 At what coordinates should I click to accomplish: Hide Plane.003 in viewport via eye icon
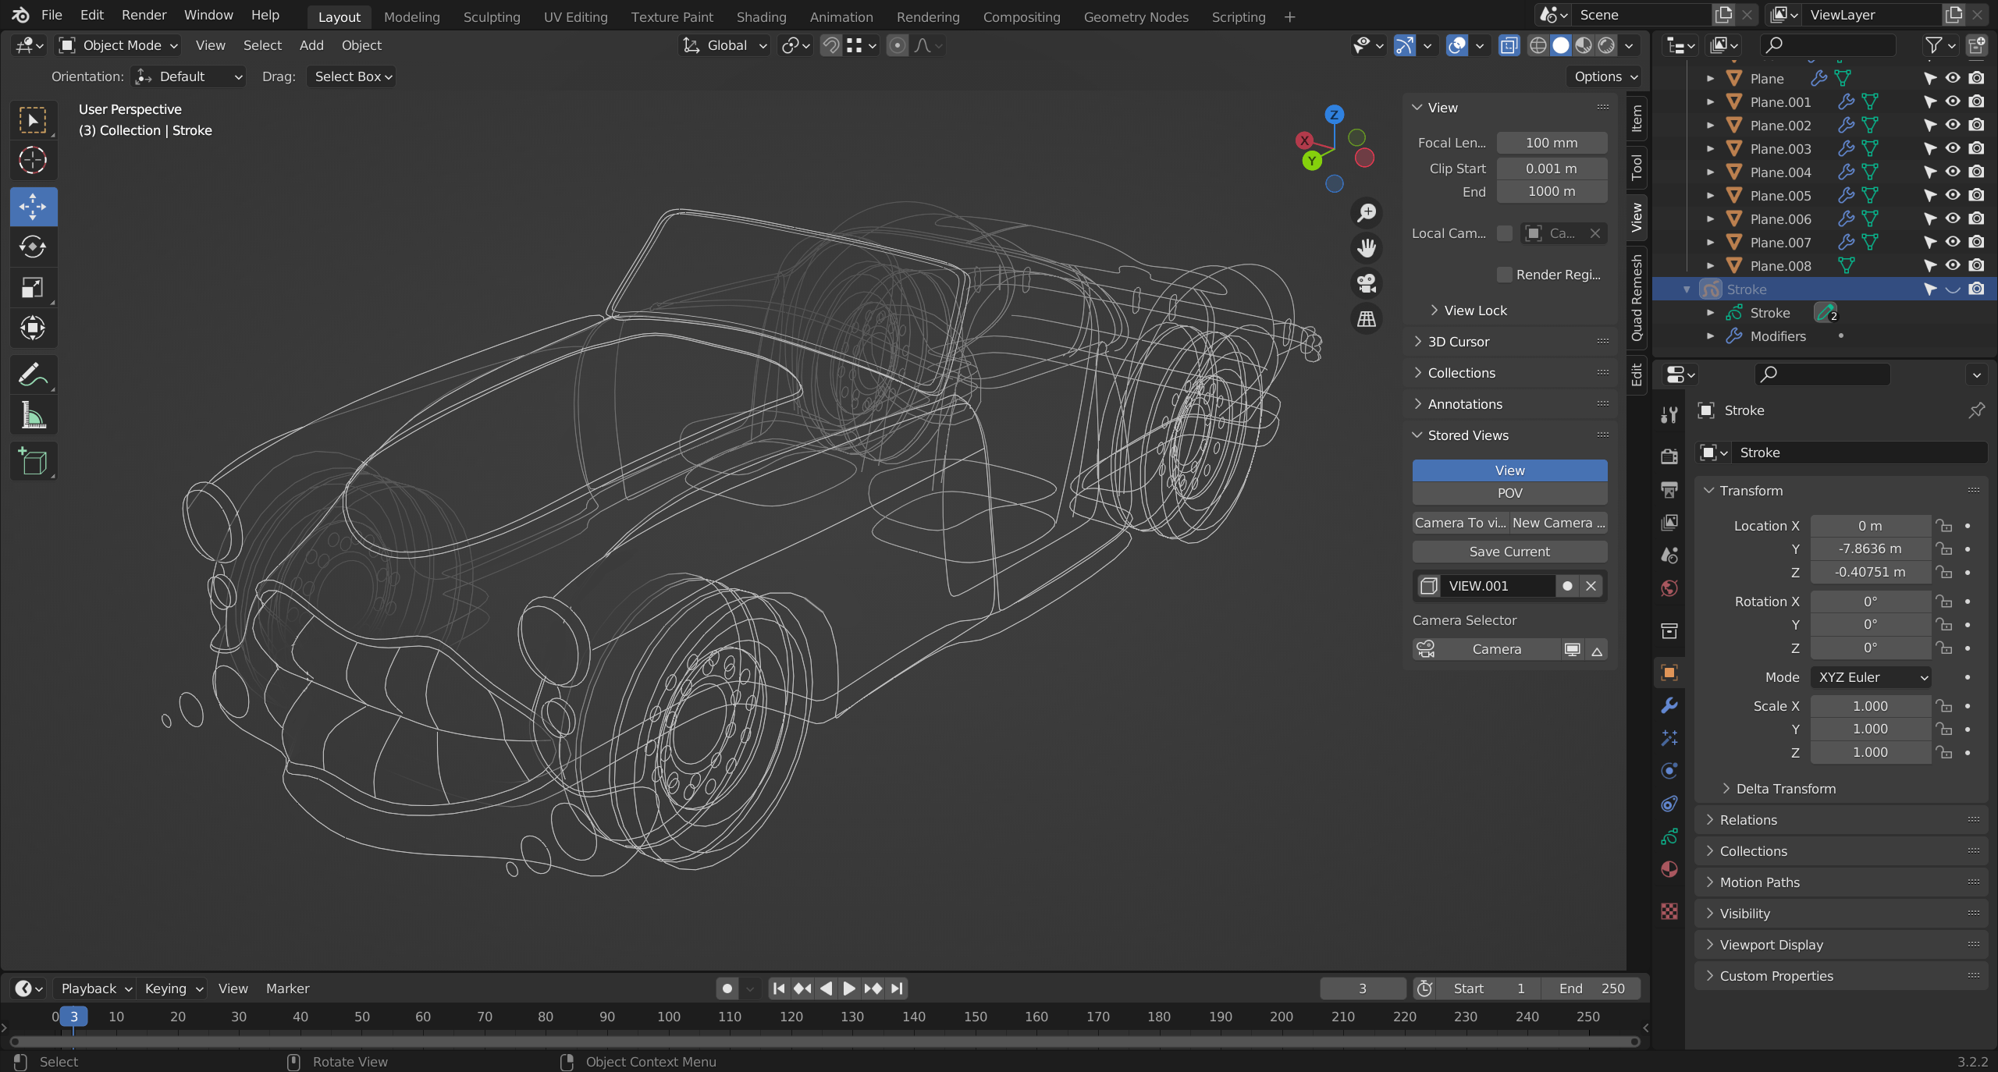pos(1953,148)
